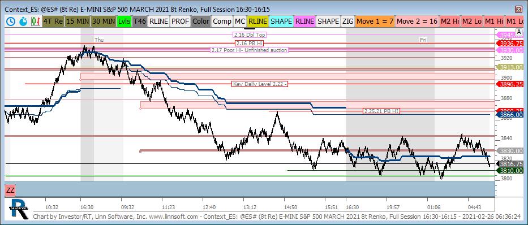528x225 pixels.
Task: Click the blue stopwatch icon
Action: tap(23, 21)
